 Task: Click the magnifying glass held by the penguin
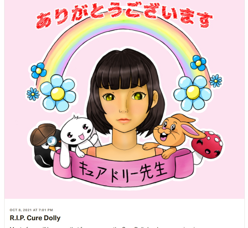52,141
